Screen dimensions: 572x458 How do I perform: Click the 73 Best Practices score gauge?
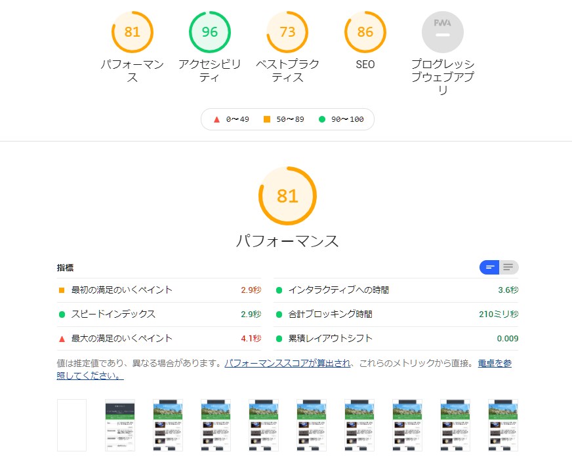[x=287, y=32]
